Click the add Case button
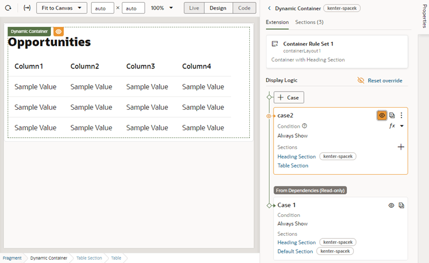429x263 pixels. pyautogui.click(x=289, y=97)
